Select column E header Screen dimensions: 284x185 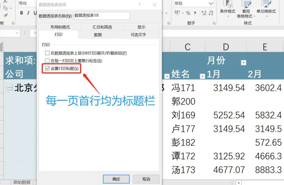265,47
